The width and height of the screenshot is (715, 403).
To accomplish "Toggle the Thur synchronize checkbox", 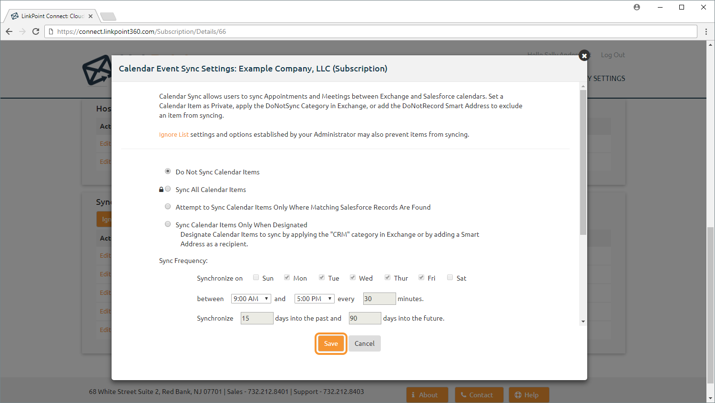I will pos(388,277).
